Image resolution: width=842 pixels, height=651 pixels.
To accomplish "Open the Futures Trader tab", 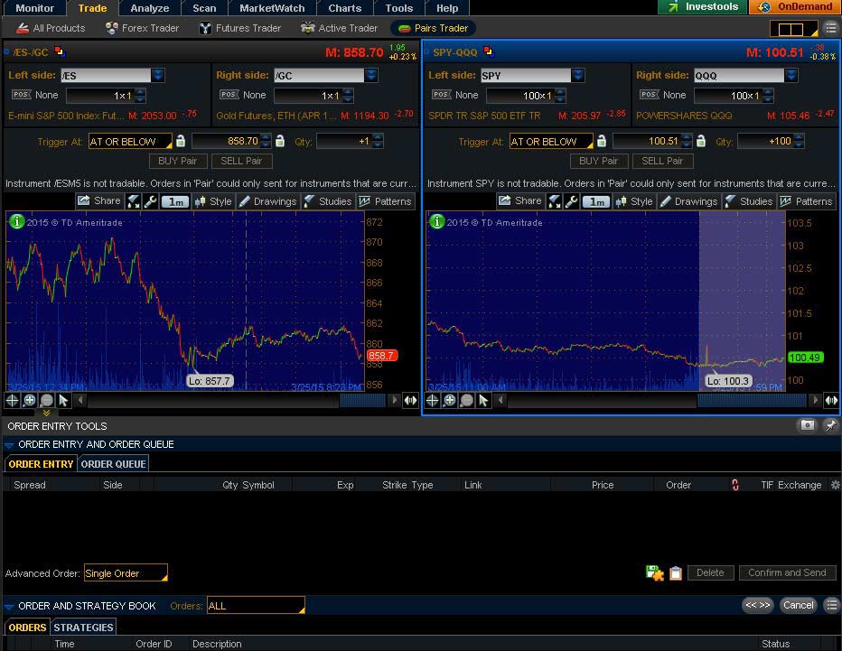I will 239,28.
